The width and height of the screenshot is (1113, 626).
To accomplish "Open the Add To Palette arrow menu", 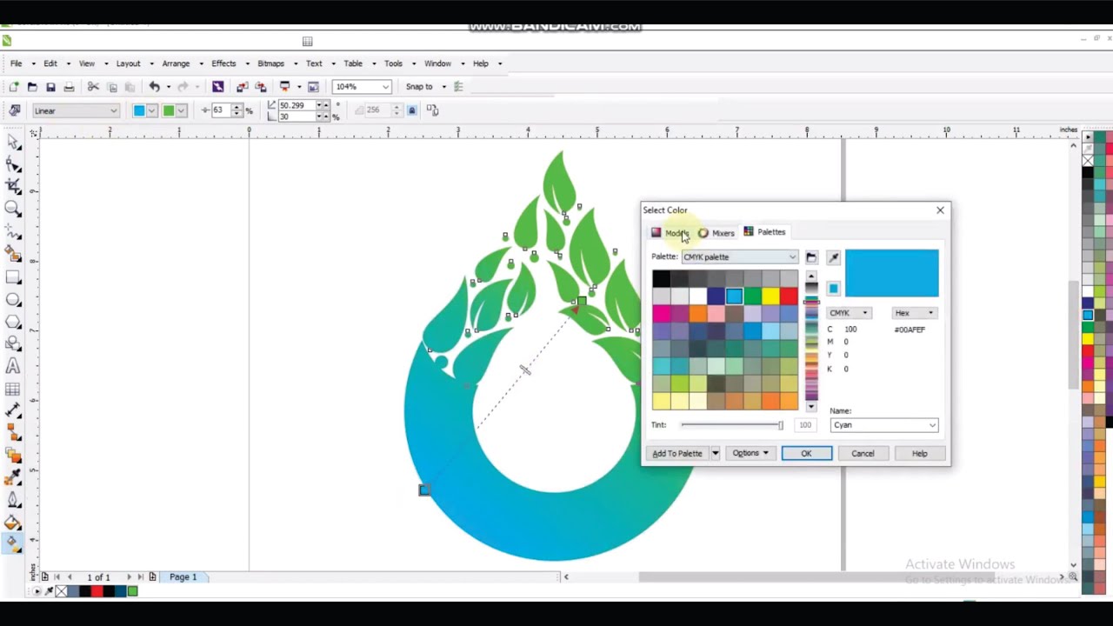I will (715, 453).
